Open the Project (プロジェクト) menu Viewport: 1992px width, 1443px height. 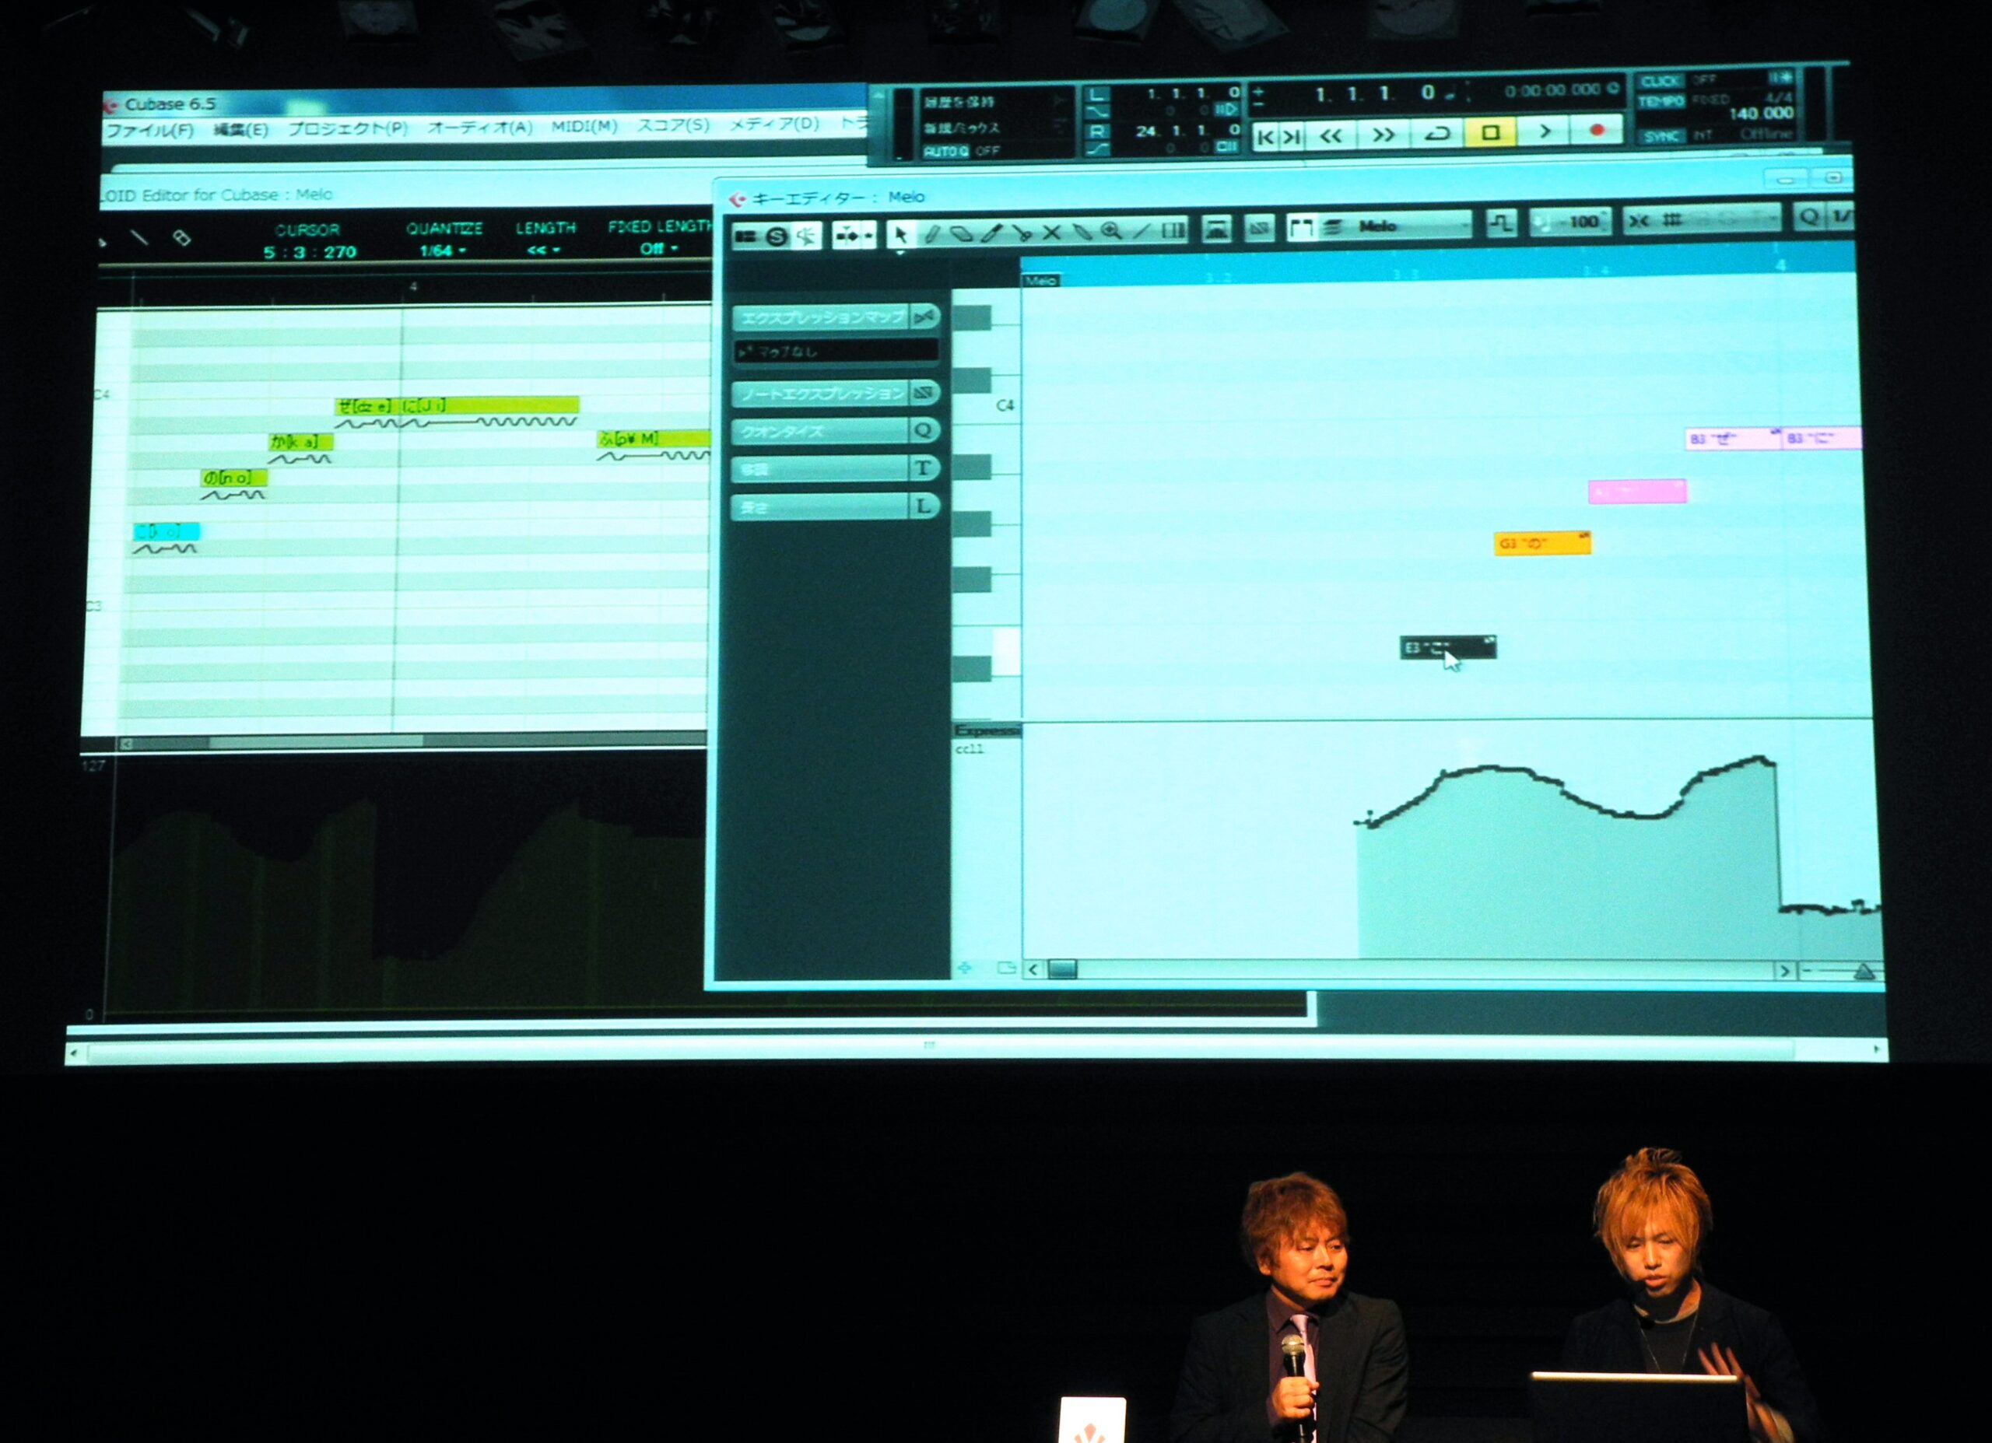348,128
